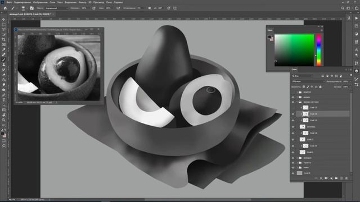The height and width of the screenshot is (202, 360).
Task: Click the brush opacity value field
Action: pyautogui.click(x=84, y=8)
